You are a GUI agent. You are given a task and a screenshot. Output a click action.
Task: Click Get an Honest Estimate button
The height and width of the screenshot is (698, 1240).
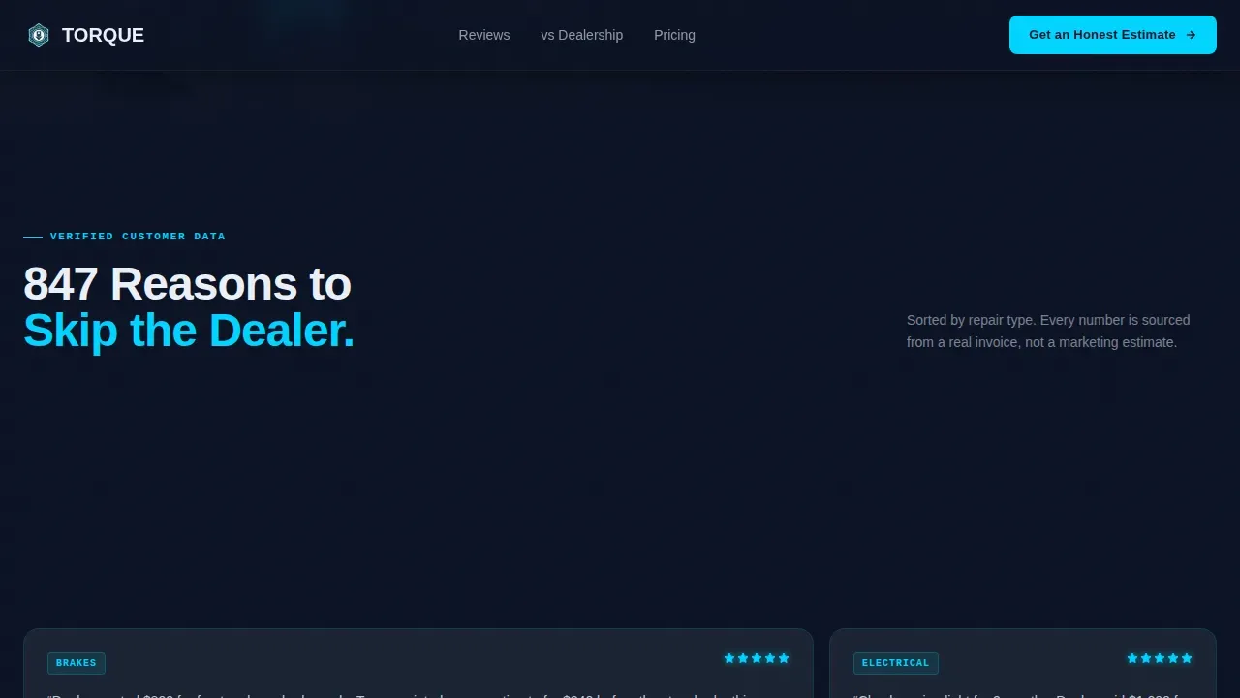pyautogui.click(x=1113, y=35)
